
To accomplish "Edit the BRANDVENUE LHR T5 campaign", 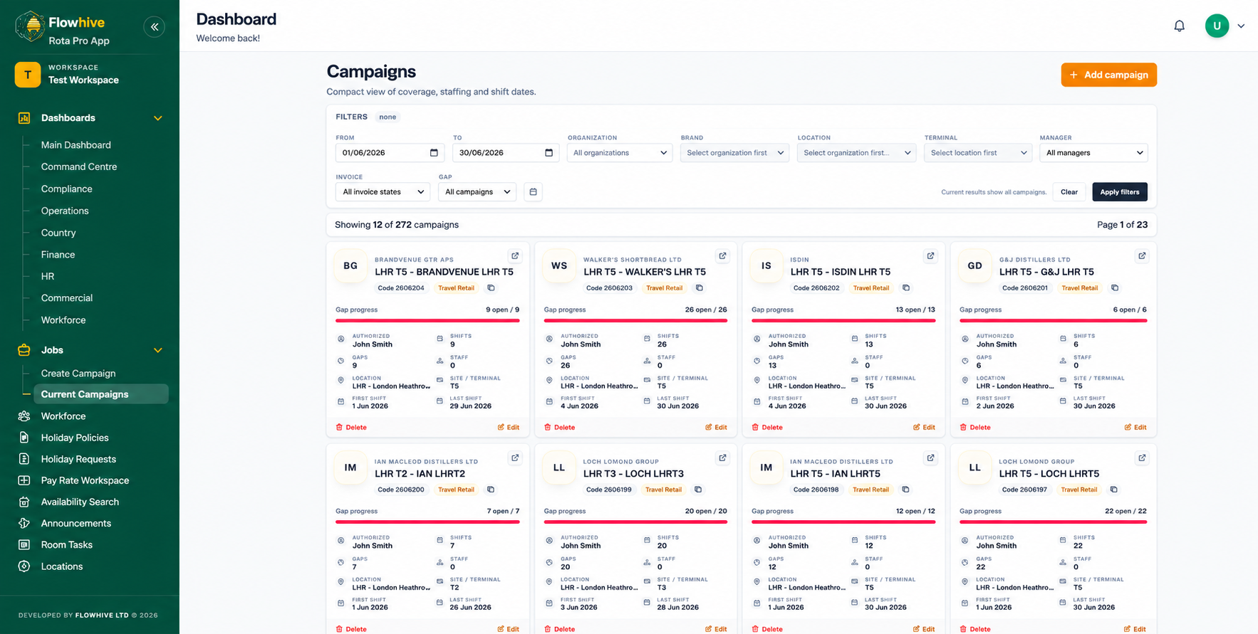I will [509, 428].
